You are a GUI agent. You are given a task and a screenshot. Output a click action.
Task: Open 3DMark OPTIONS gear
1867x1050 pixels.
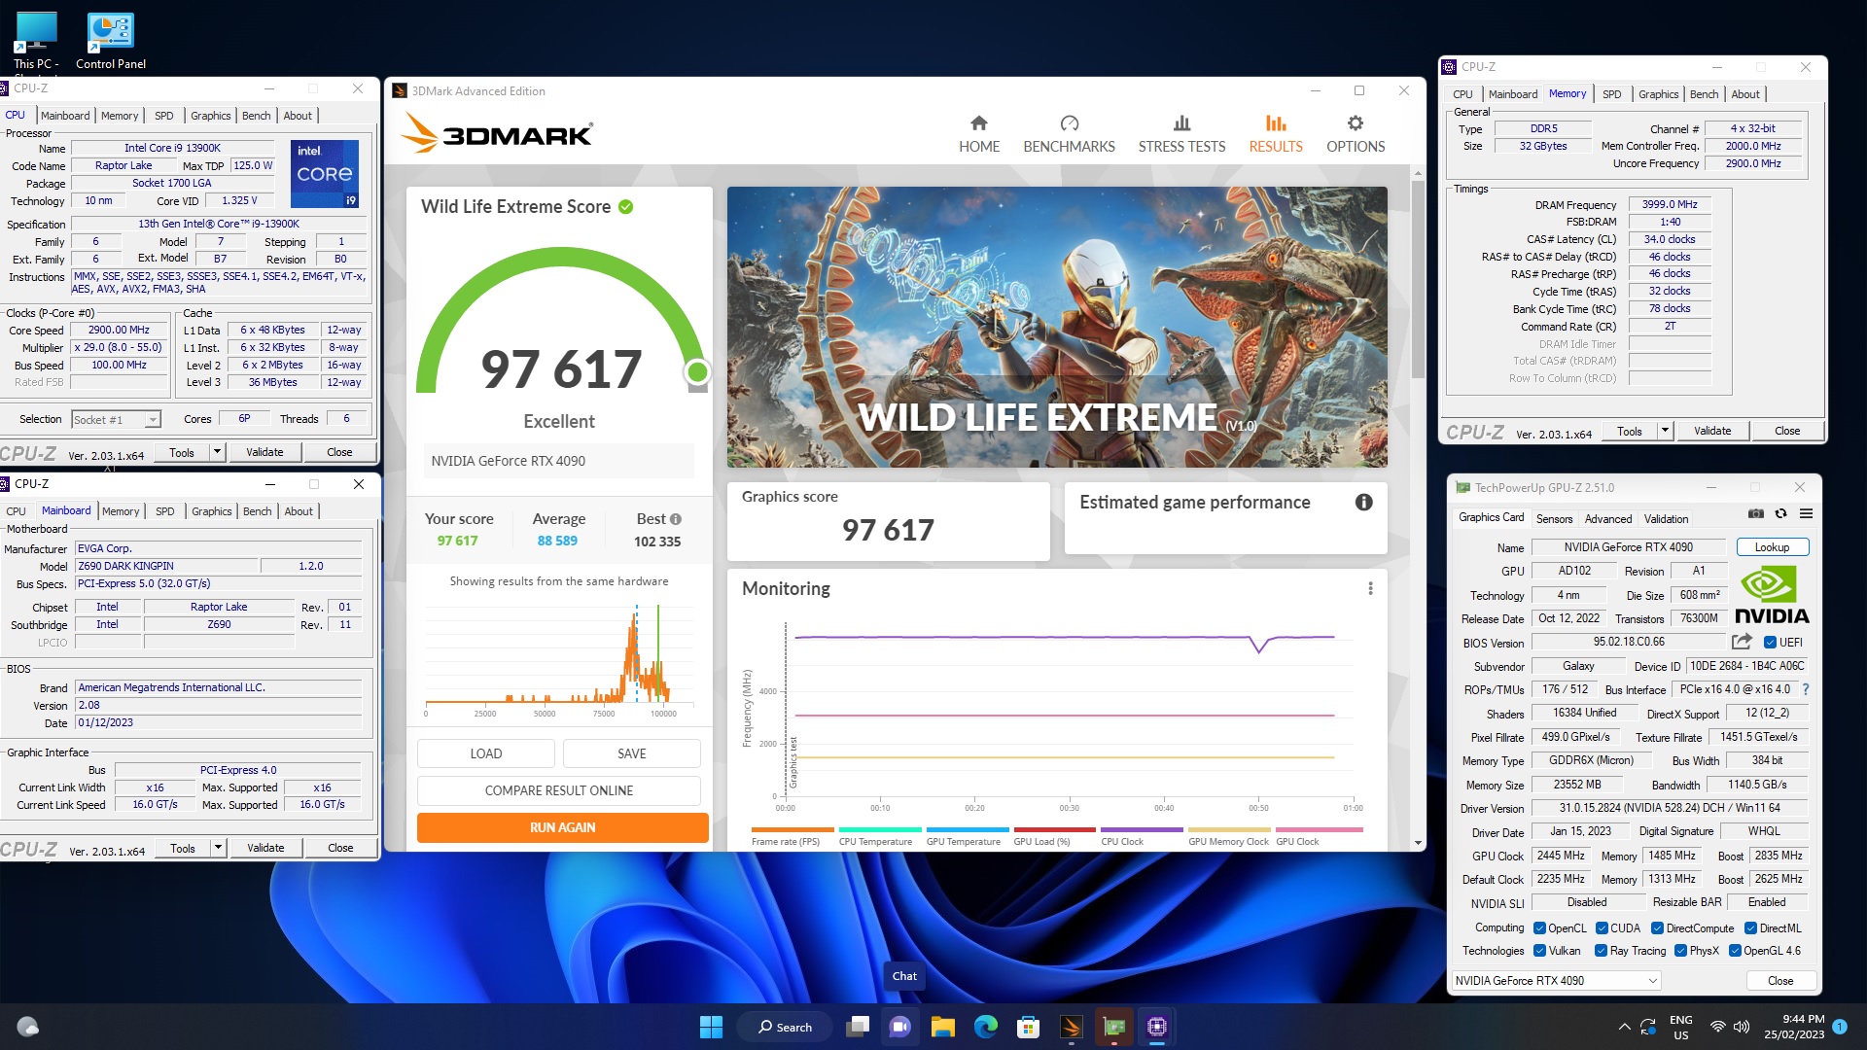coord(1356,134)
